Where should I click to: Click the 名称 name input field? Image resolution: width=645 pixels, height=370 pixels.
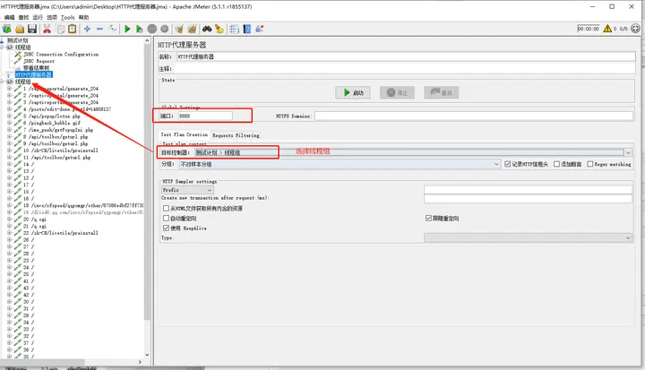coord(406,56)
